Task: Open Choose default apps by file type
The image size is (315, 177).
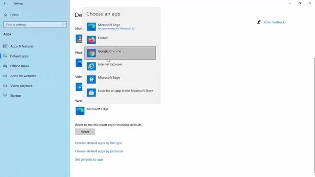Action: (x=98, y=143)
